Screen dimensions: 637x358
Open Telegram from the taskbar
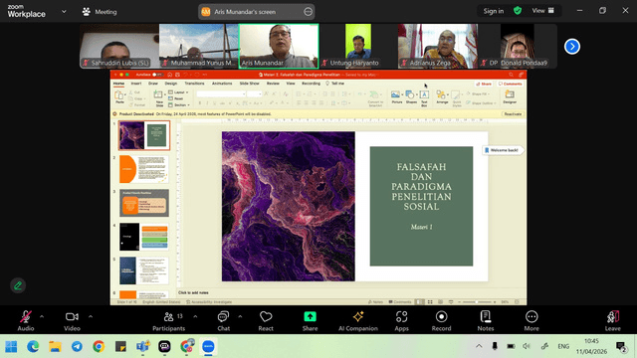point(77,347)
